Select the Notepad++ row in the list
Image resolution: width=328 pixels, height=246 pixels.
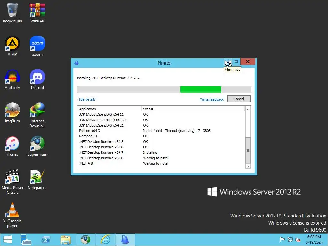click(x=161, y=136)
